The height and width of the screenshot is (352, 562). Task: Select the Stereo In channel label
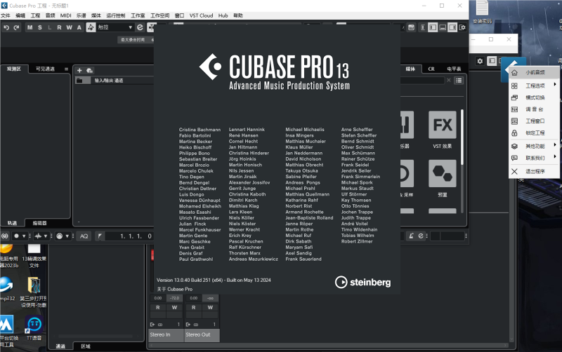click(x=166, y=335)
